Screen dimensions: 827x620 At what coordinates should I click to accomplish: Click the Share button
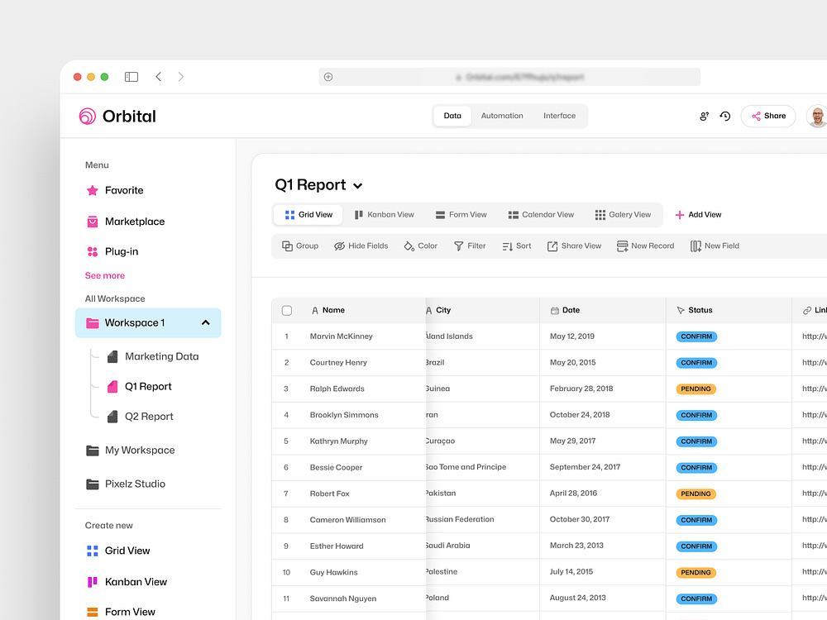point(767,116)
